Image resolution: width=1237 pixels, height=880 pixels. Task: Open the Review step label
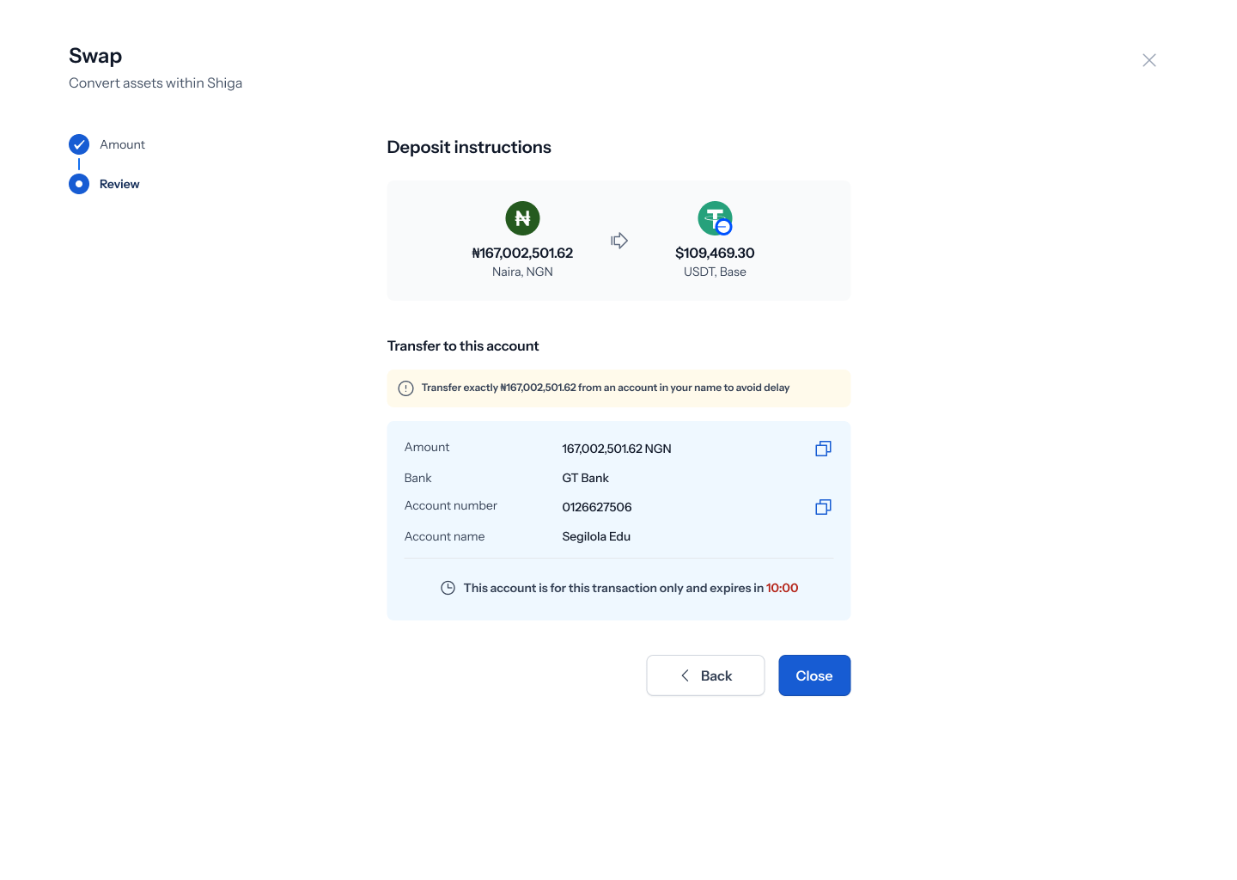[119, 184]
